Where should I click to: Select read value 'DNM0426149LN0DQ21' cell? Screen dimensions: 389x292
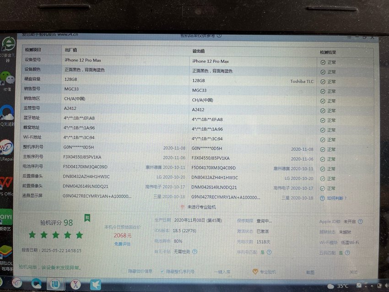(x=214, y=187)
